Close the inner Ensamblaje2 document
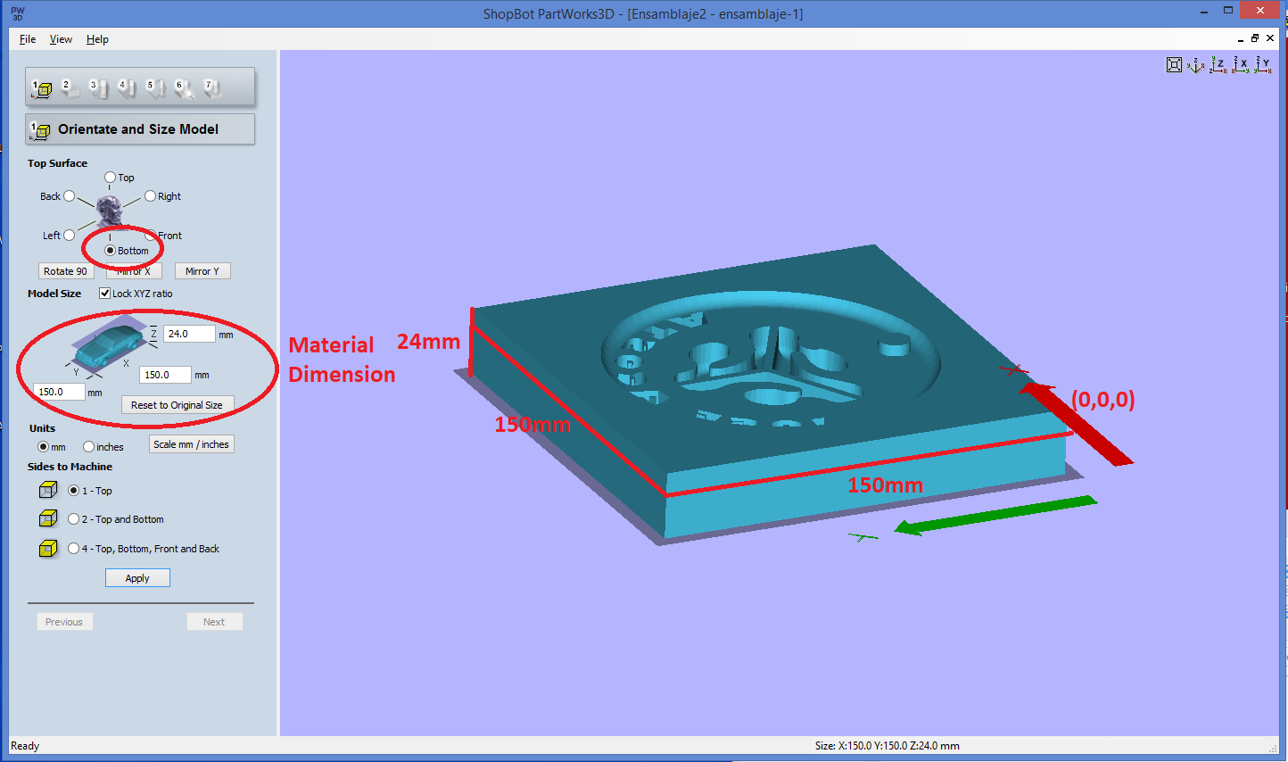The height and width of the screenshot is (762, 1288). [1270, 38]
